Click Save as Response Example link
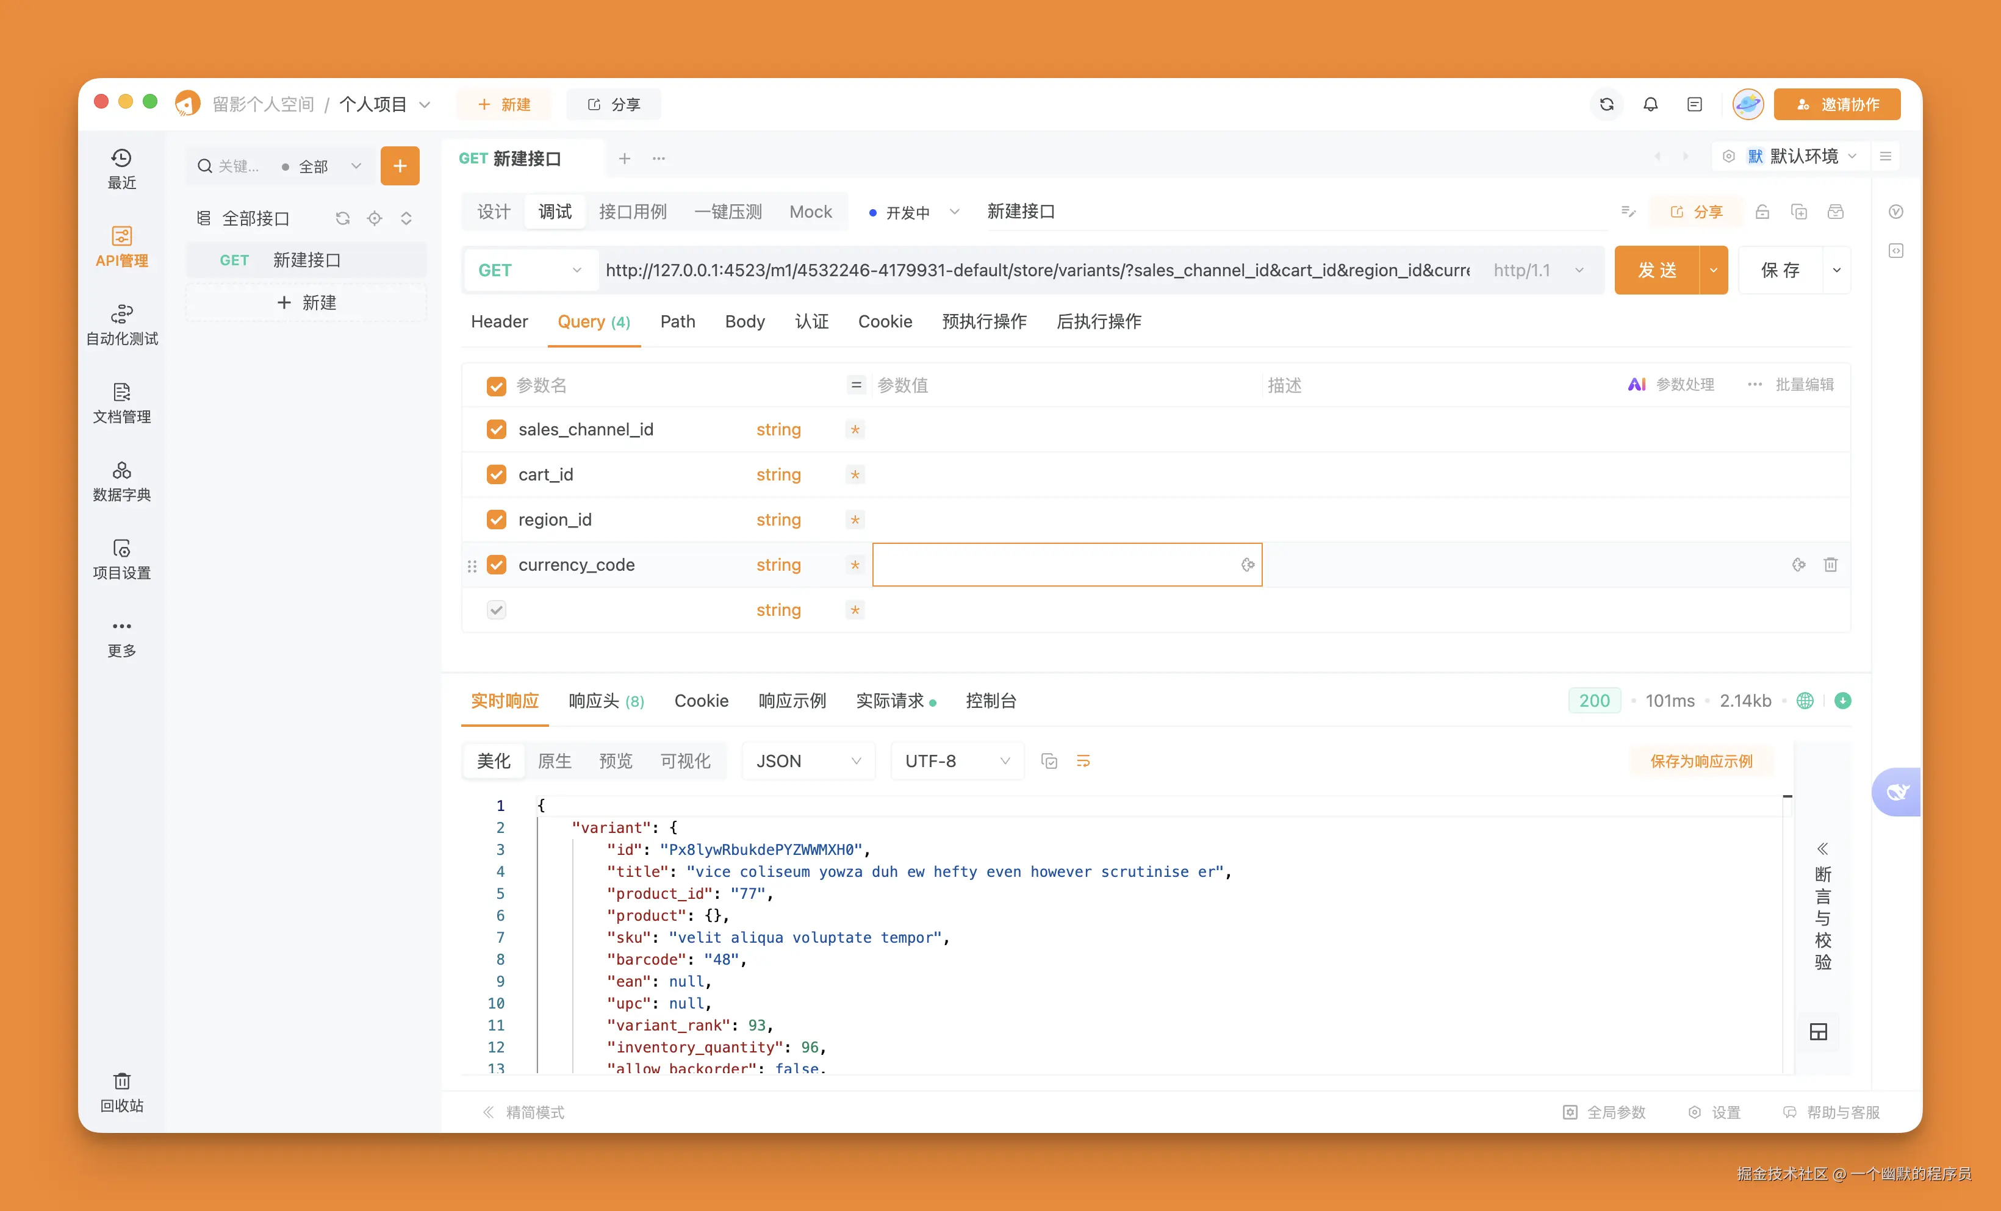 click(1700, 760)
